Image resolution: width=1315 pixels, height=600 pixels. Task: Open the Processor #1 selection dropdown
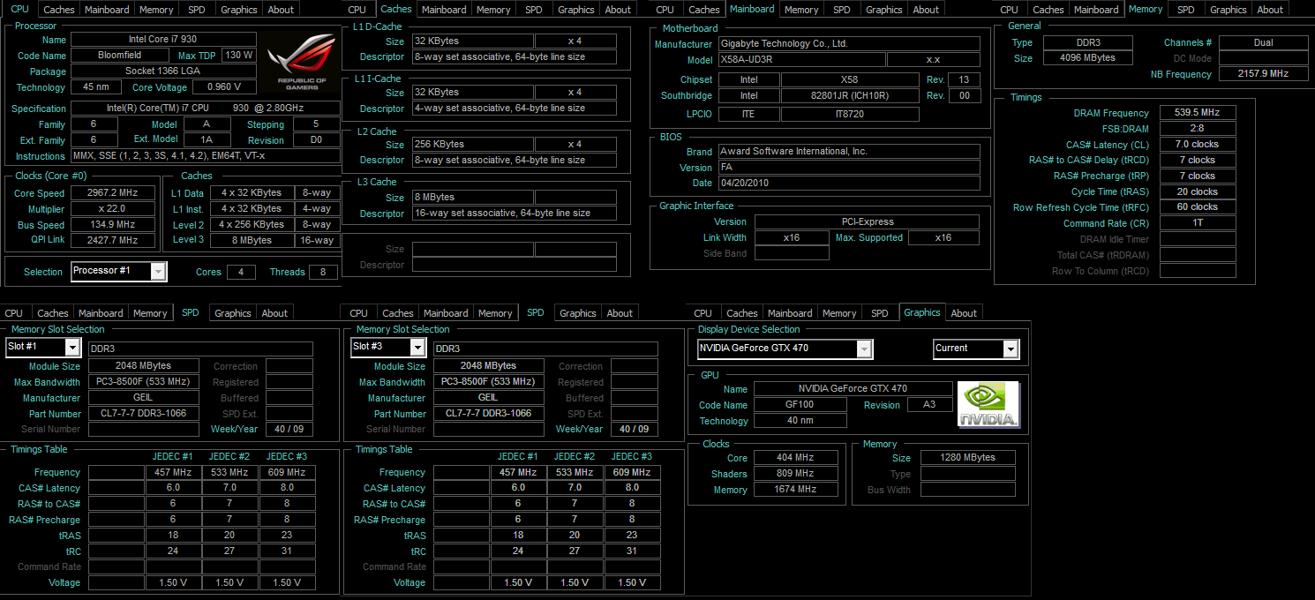coord(118,272)
